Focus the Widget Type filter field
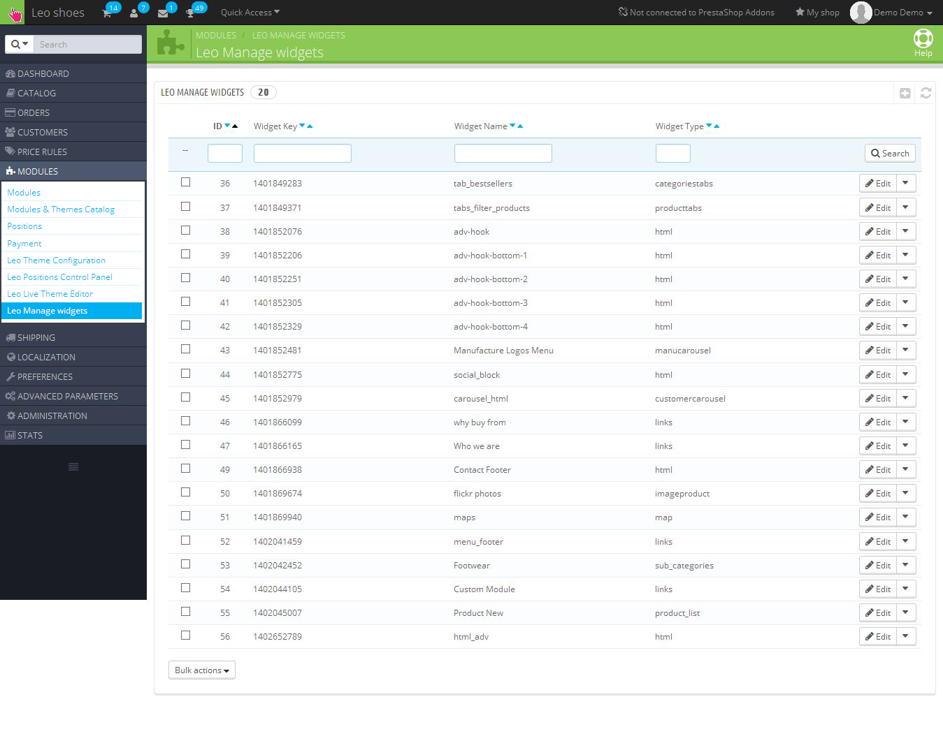Screen dimensions: 943x750 click(673, 154)
